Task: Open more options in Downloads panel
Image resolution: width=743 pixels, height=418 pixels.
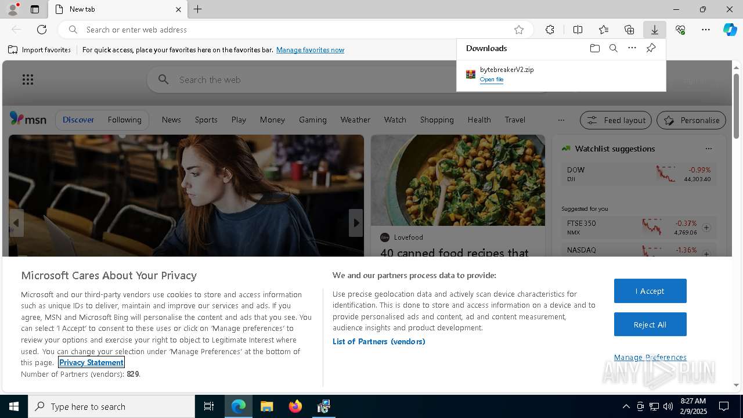Action: [632, 48]
